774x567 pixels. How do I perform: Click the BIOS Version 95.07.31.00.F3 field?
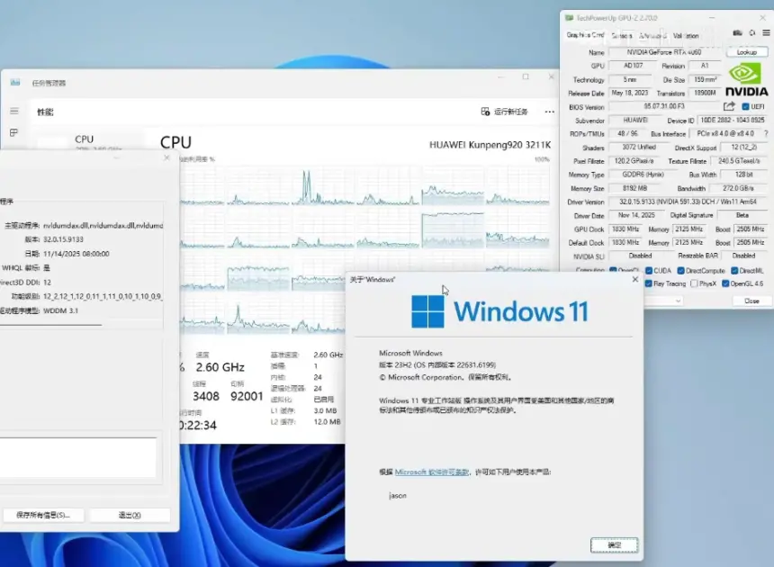[x=664, y=106]
